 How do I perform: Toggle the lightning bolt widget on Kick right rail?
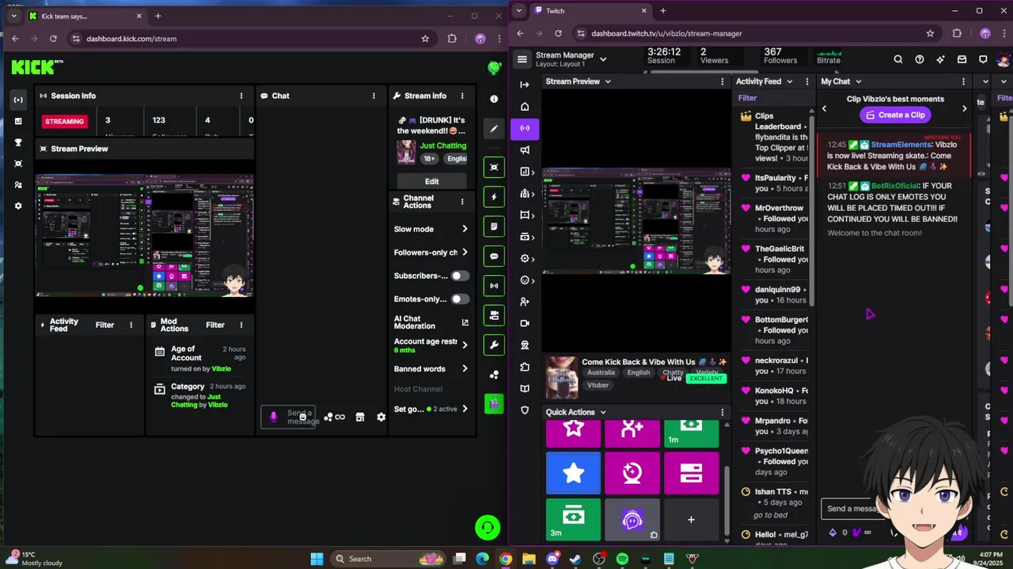pyautogui.click(x=494, y=197)
